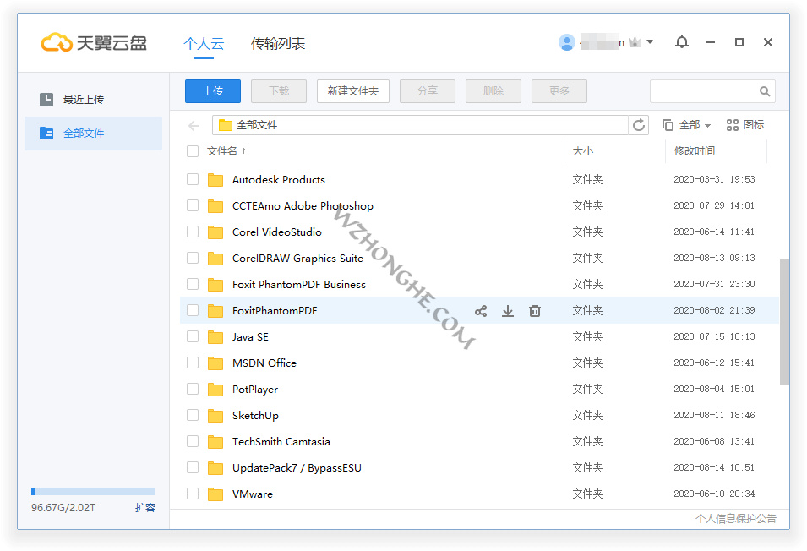Tick the checkbox beside SketchUp
Image resolution: width=807 pixels, height=551 pixels.
click(x=193, y=415)
